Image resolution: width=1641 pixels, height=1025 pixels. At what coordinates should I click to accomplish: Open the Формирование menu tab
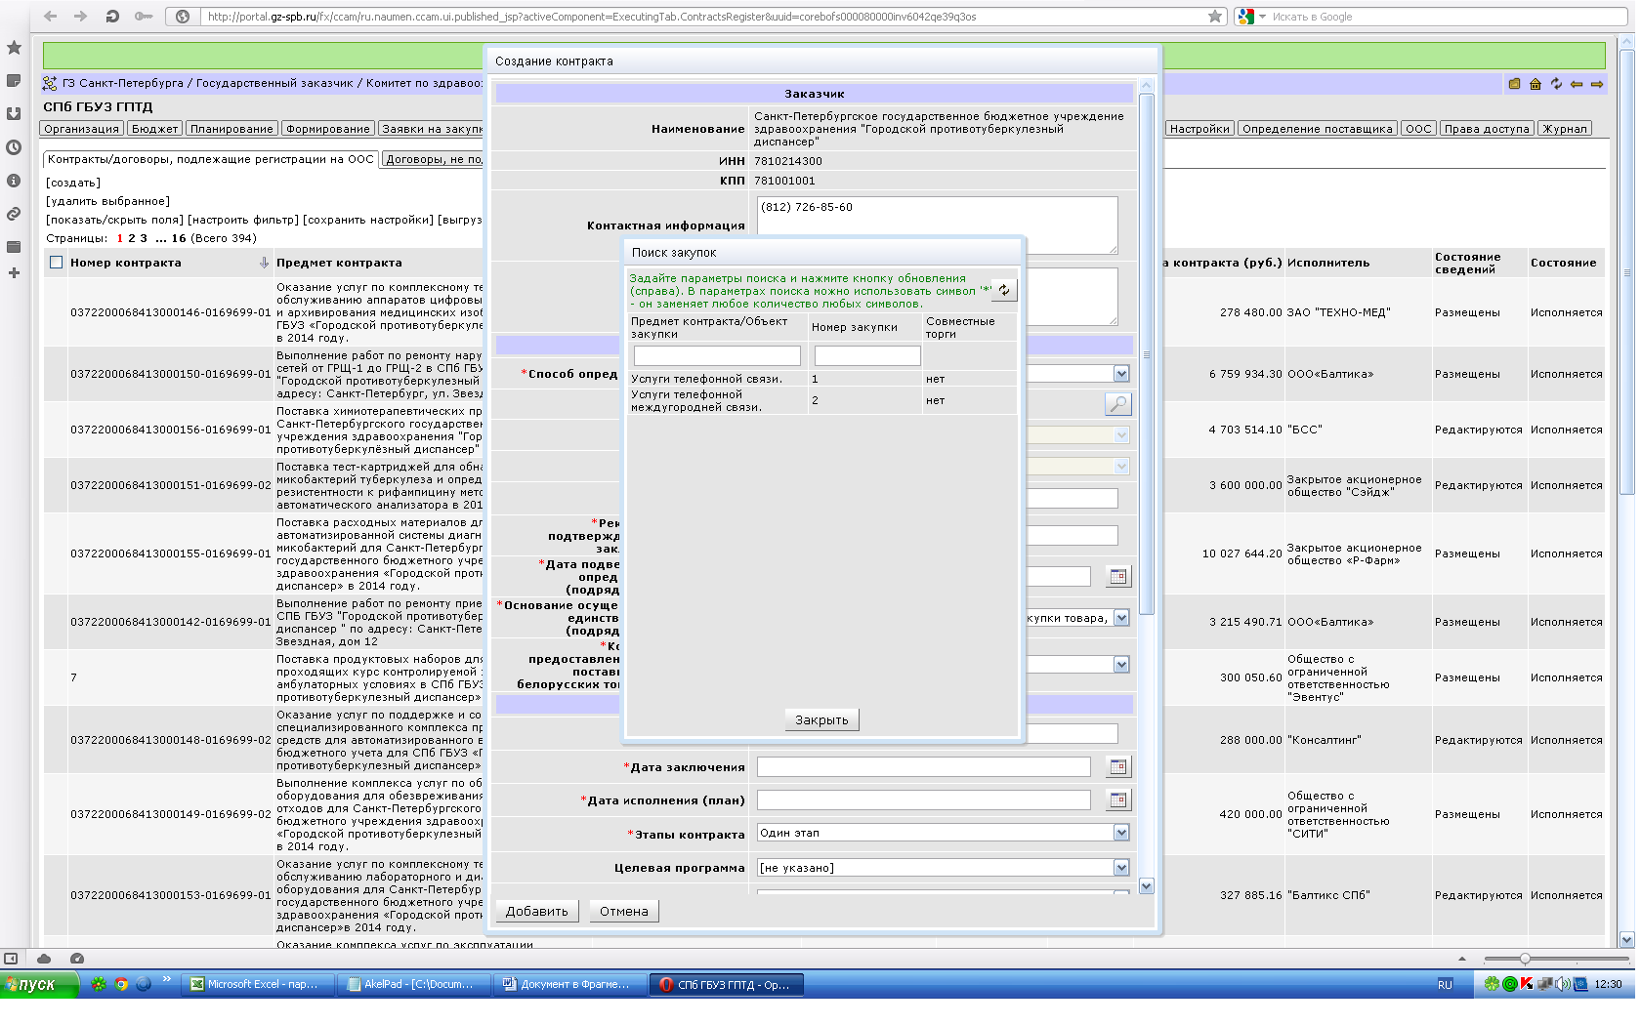327,129
